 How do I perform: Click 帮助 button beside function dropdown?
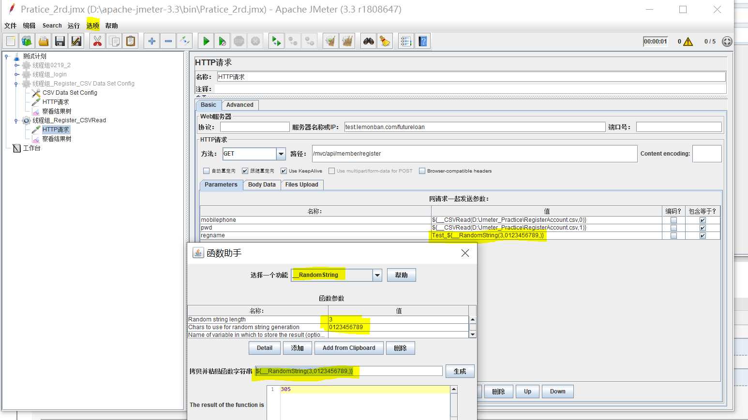401,275
